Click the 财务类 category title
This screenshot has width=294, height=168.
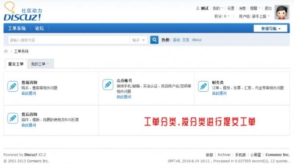click(218, 82)
